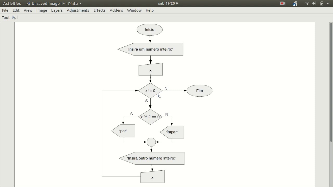The width and height of the screenshot is (333, 187).
Task: Open the File menu
Action: [5, 10]
